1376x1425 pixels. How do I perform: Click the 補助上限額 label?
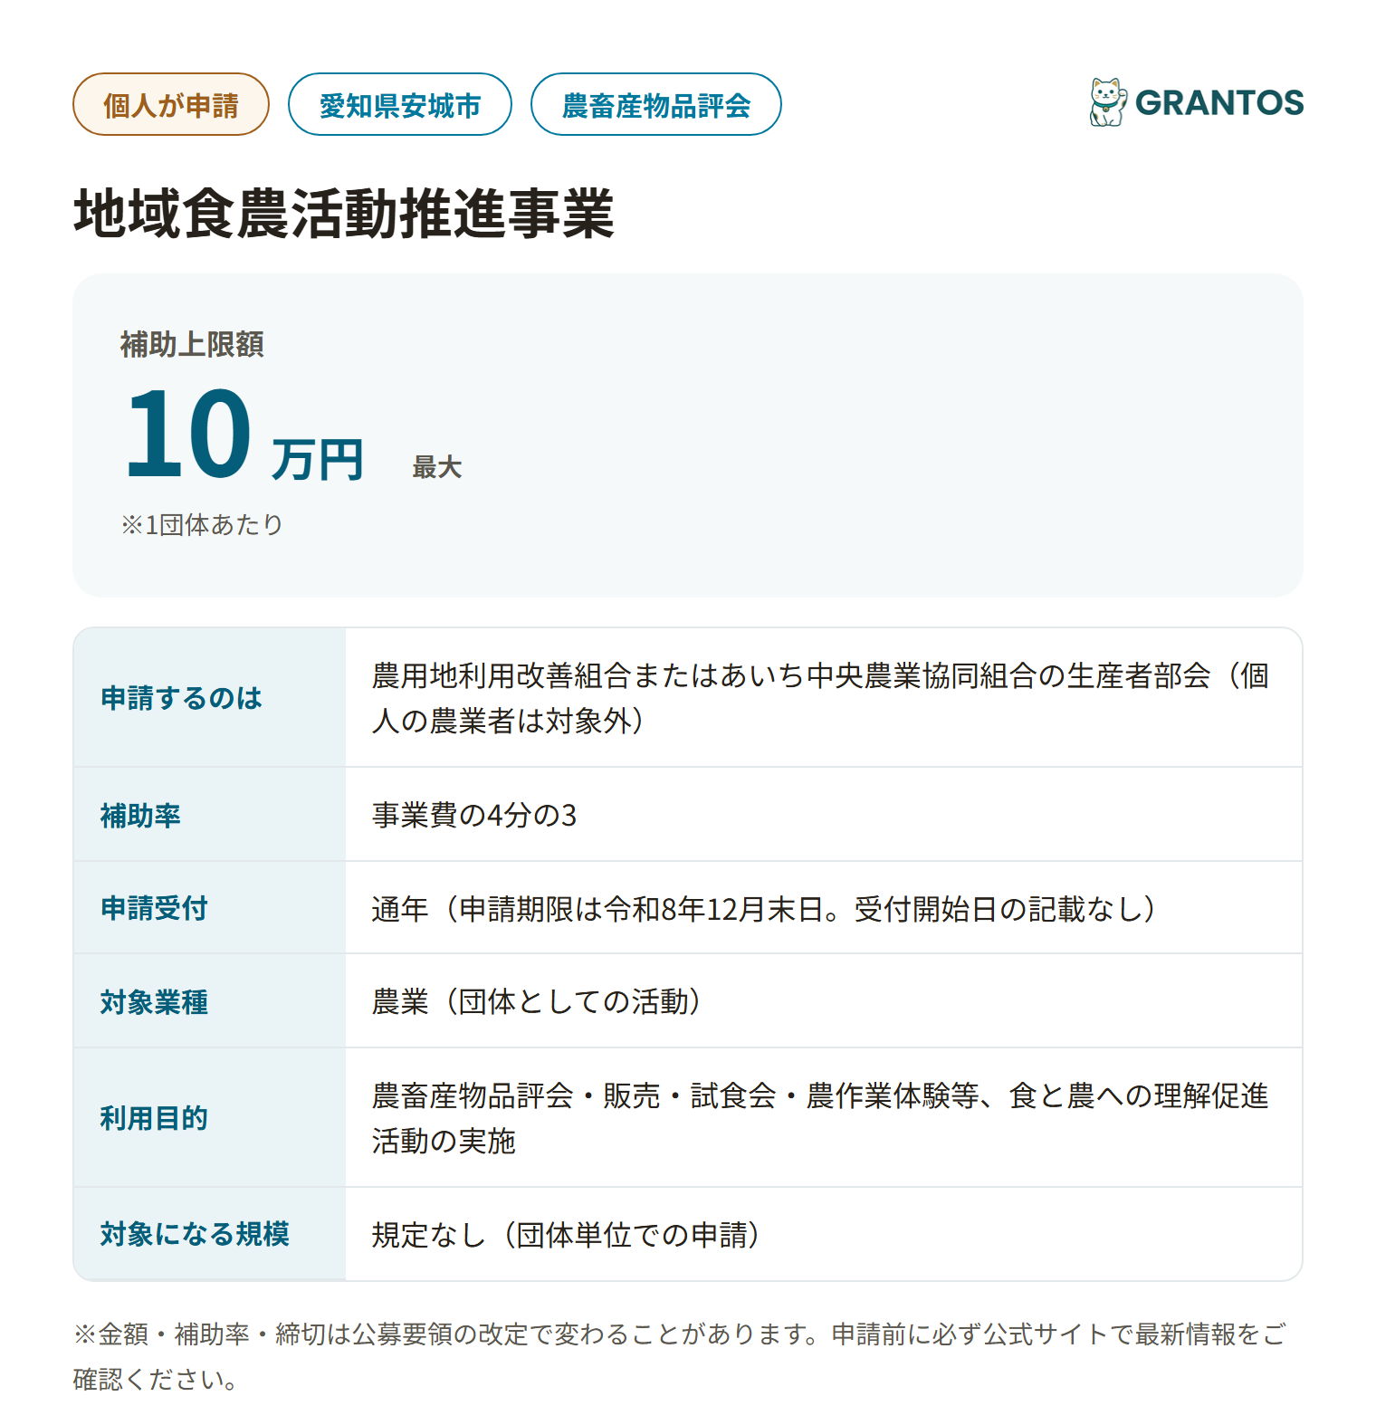[192, 344]
